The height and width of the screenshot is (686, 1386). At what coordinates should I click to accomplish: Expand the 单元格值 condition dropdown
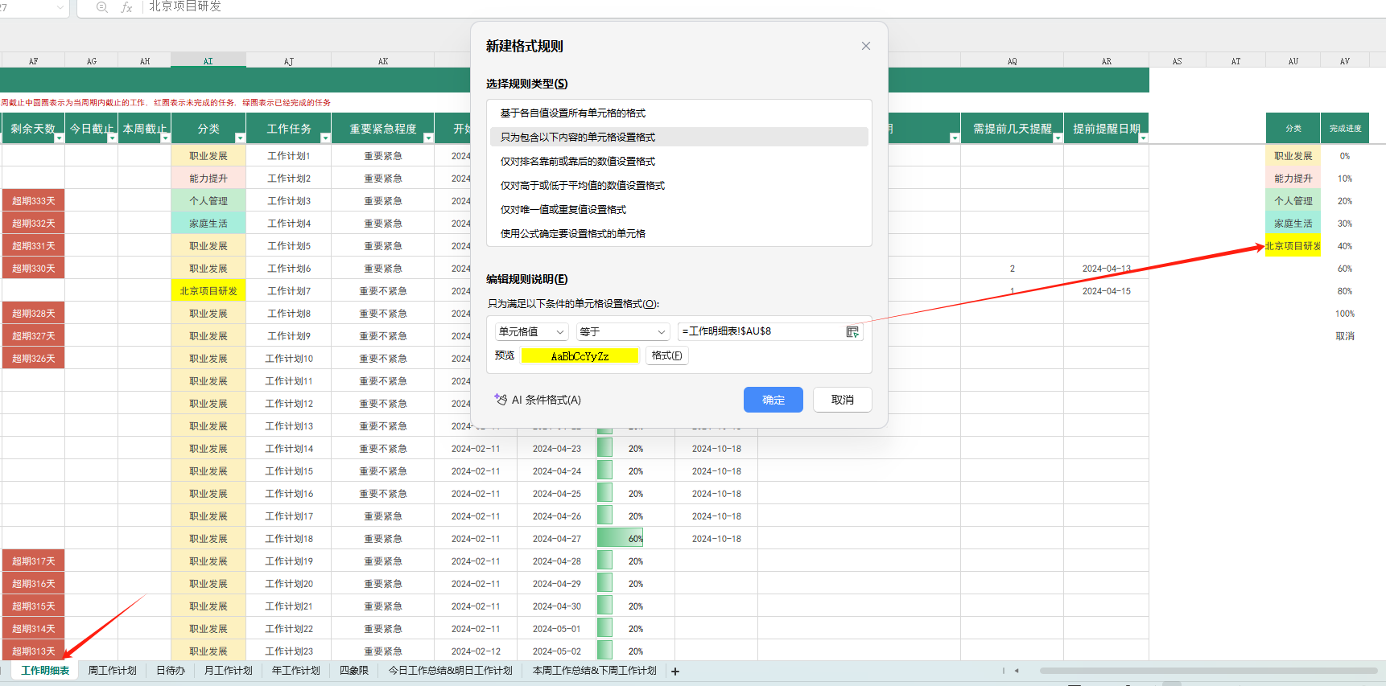click(x=531, y=331)
